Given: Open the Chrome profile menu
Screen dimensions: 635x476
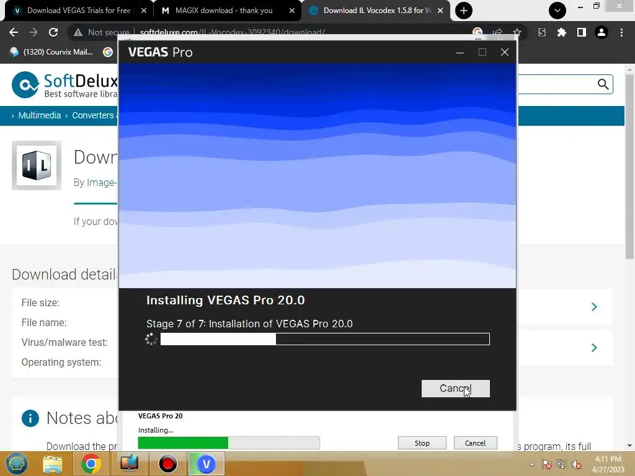Looking at the screenshot, I should pos(602,32).
